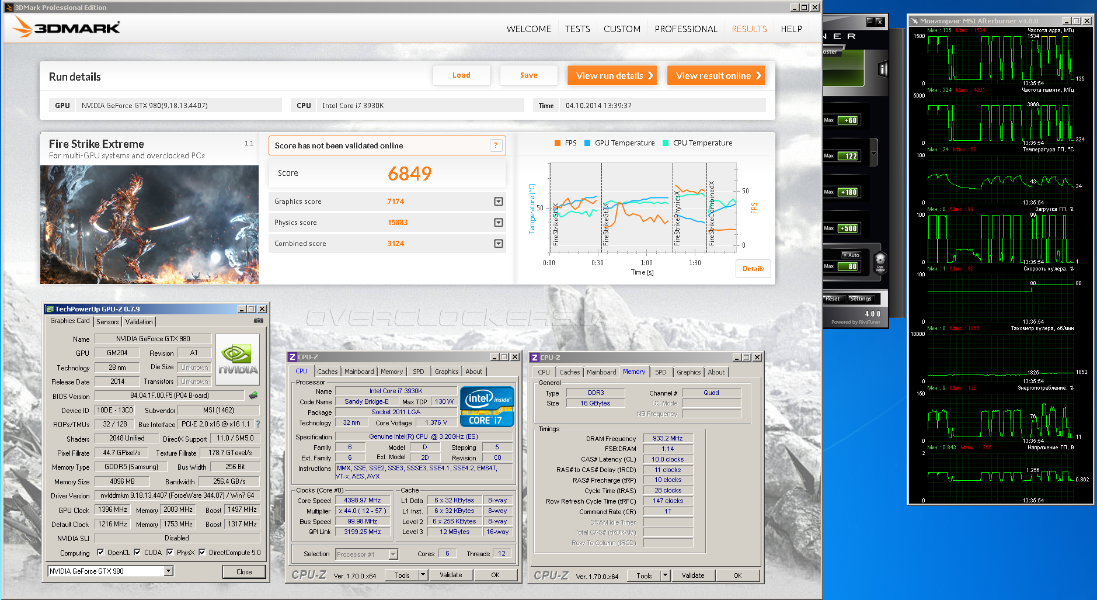This screenshot has width=1097, height=600.
Task: Expand the Combined score details
Action: click(499, 244)
